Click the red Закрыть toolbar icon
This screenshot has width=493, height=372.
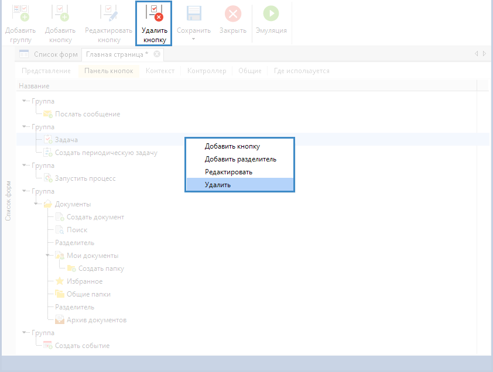click(x=233, y=13)
